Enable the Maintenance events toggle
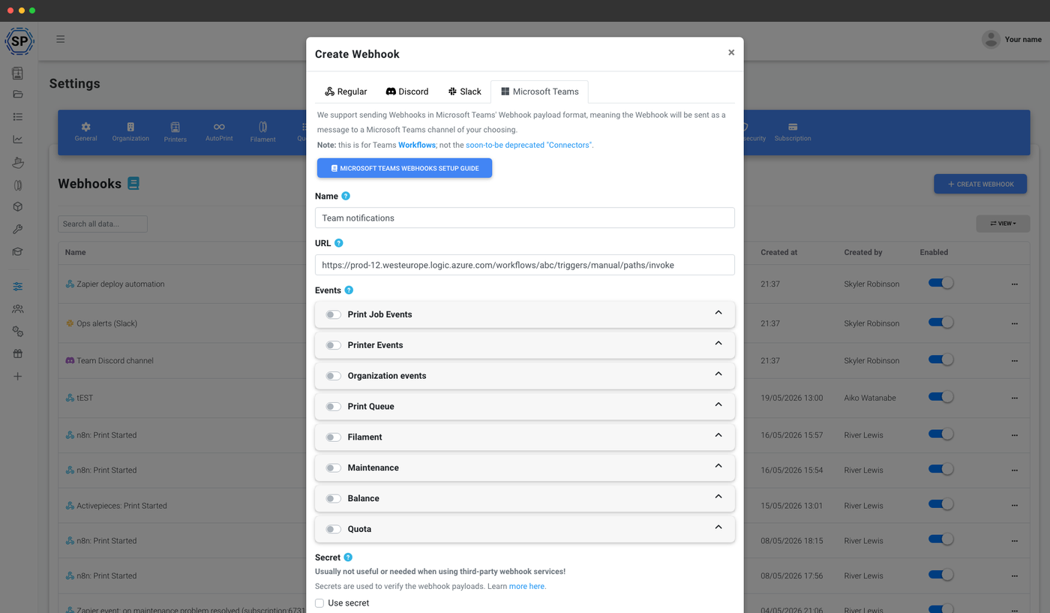1050x613 pixels. [x=334, y=468]
